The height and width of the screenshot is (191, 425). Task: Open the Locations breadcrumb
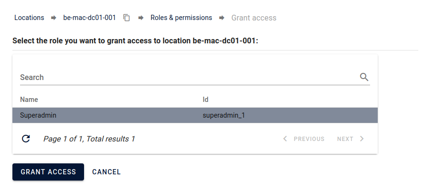pyautogui.click(x=29, y=18)
